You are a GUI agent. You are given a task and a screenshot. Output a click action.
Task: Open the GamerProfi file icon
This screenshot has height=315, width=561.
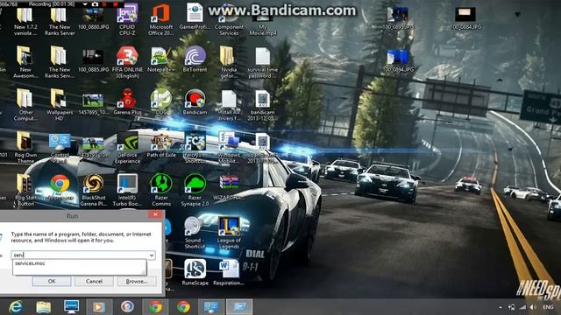coord(195,15)
